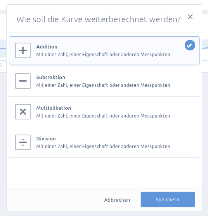Viewport: 208px width, 216px height.
Task: Choose the Multiplikation label
Action: pos(54,108)
